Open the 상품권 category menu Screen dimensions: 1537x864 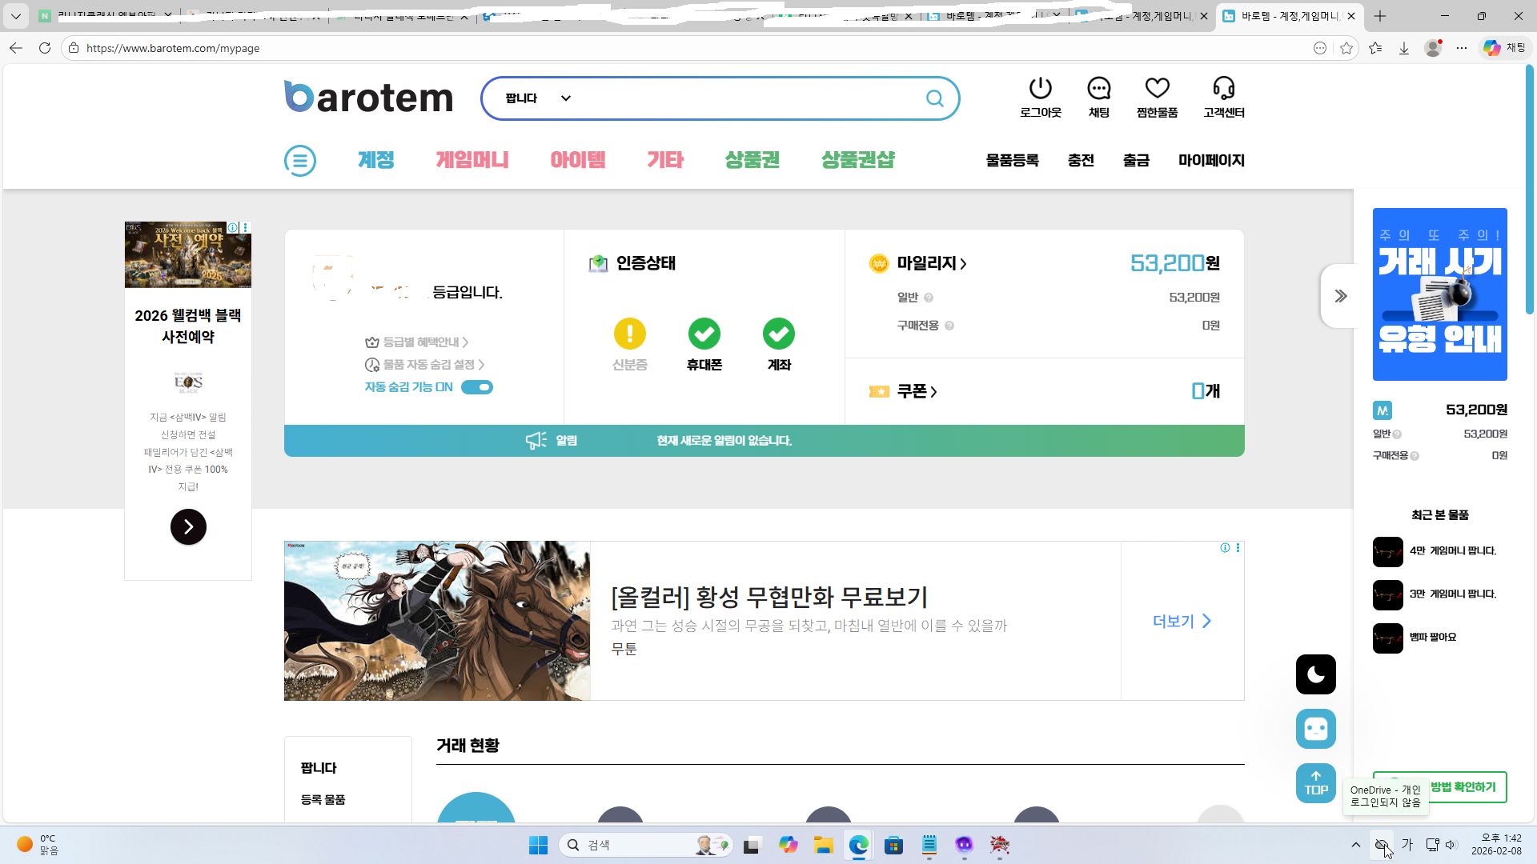click(752, 160)
